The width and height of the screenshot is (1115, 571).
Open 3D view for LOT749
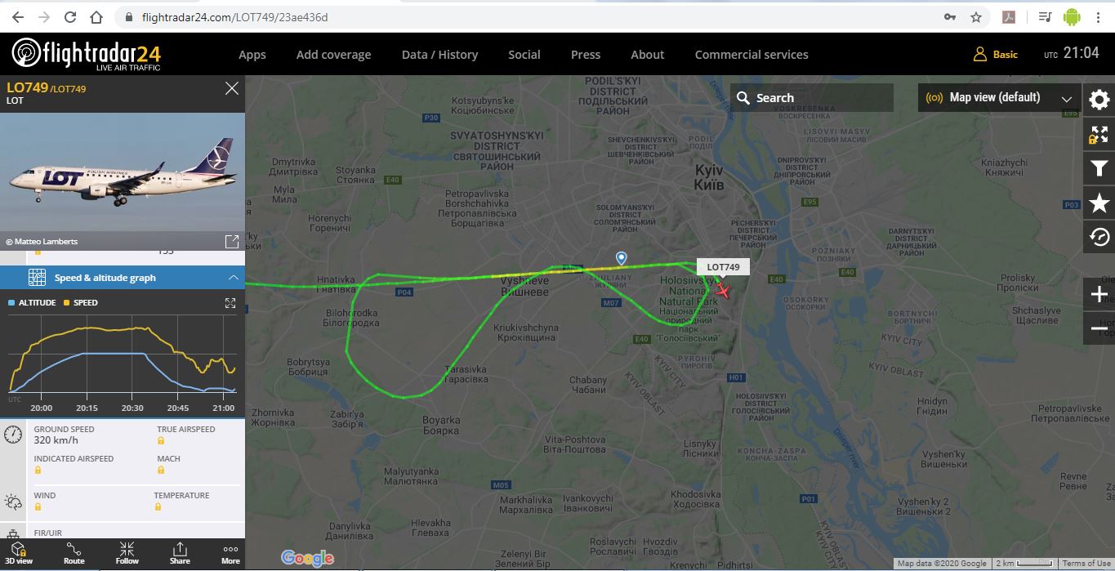pyautogui.click(x=22, y=553)
